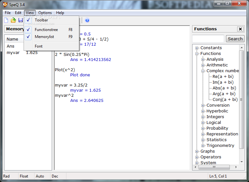
Task: Select the Im(a + bi) function
Action: 223,82
